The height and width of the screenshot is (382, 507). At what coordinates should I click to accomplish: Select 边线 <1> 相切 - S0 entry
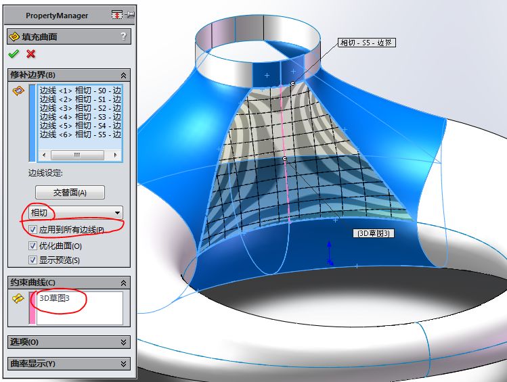coord(80,91)
